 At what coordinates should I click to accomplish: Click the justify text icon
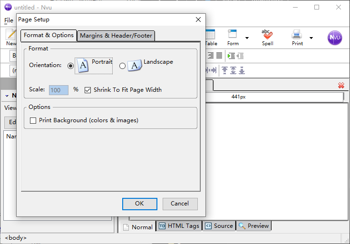(x=219, y=56)
